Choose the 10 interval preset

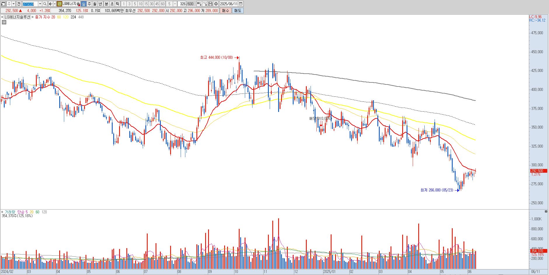140,4
